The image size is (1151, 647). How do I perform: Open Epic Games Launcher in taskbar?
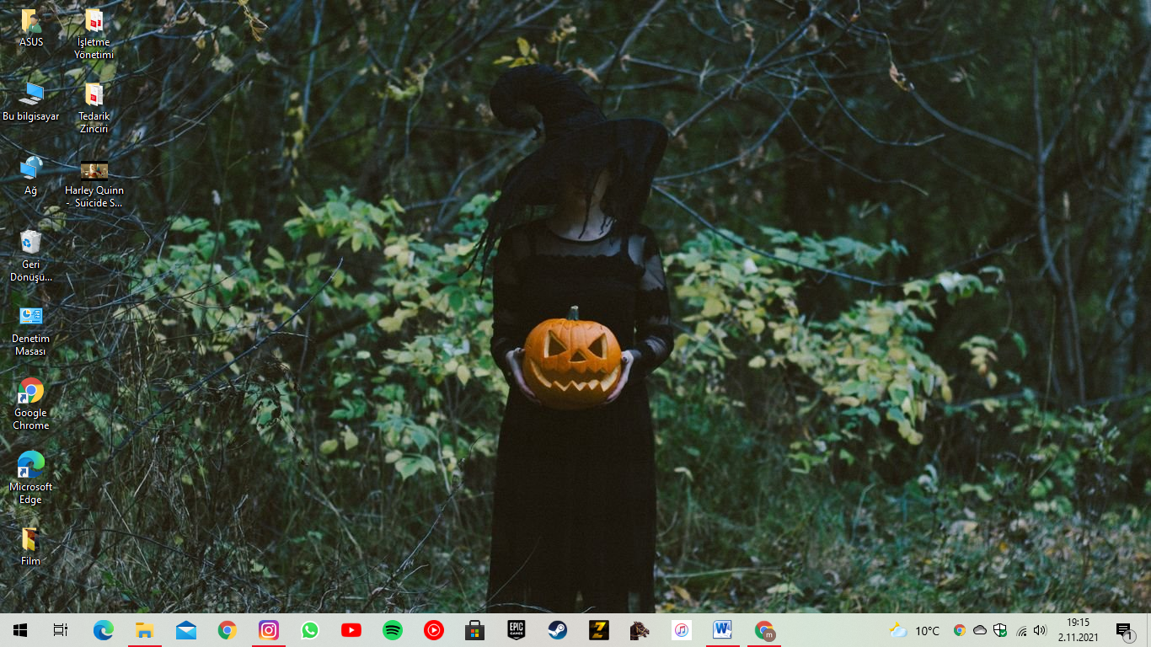[x=517, y=630]
